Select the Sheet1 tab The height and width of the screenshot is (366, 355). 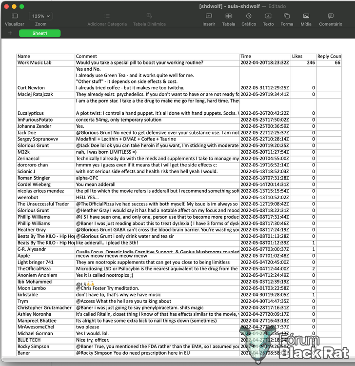pyautogui.click(x=39, y=33)
